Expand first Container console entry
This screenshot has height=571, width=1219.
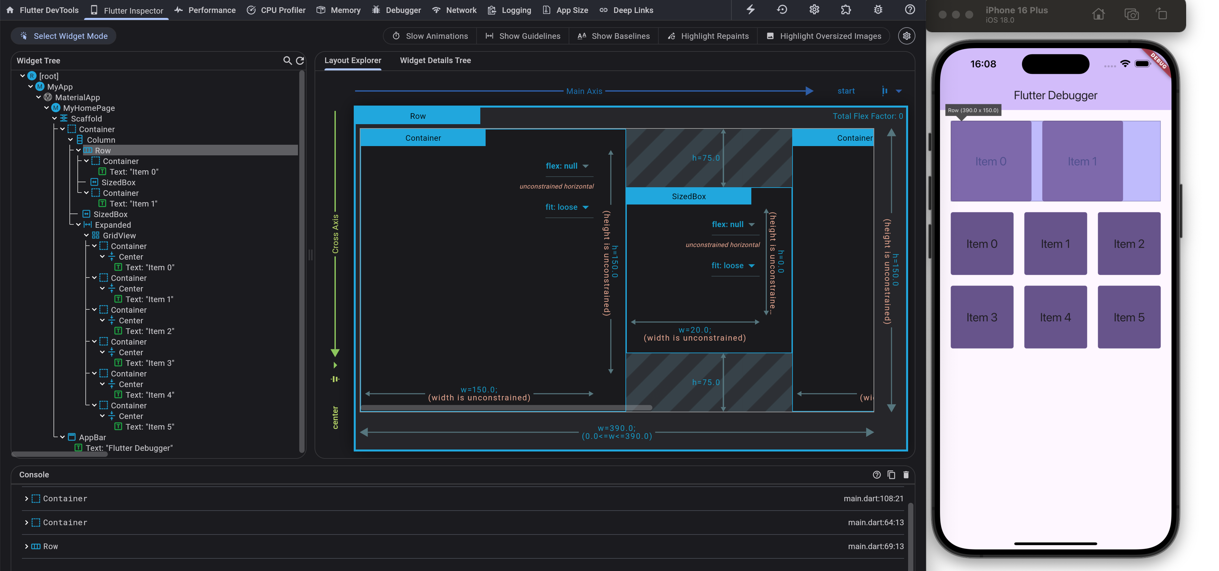[26, 499]
